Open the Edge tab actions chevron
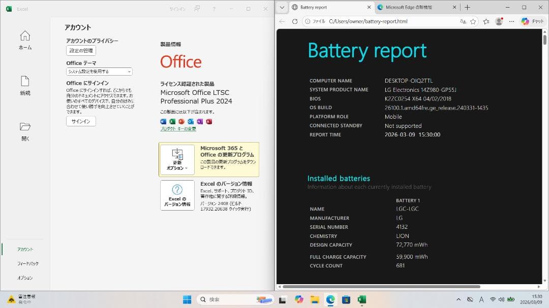The height and width of the screenshot is (308, 549). click(282, 7)
